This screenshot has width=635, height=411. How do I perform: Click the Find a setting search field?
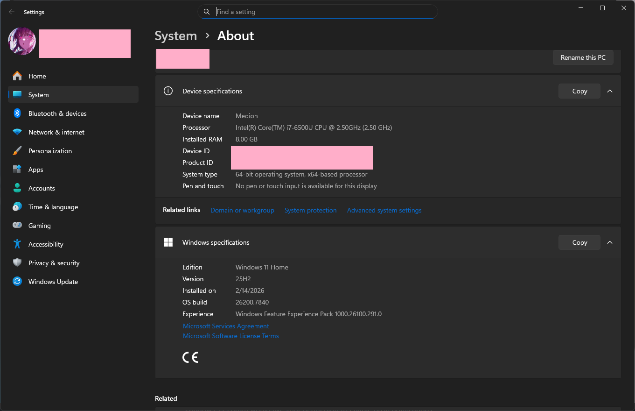(x=318, y=12)
